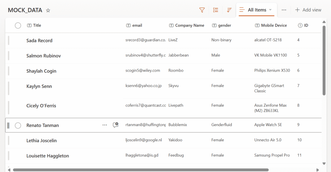Click the scroll left arrow
The width and height of the screenshot is (331, 172).
pyautogui.click(x=9, y=170)
